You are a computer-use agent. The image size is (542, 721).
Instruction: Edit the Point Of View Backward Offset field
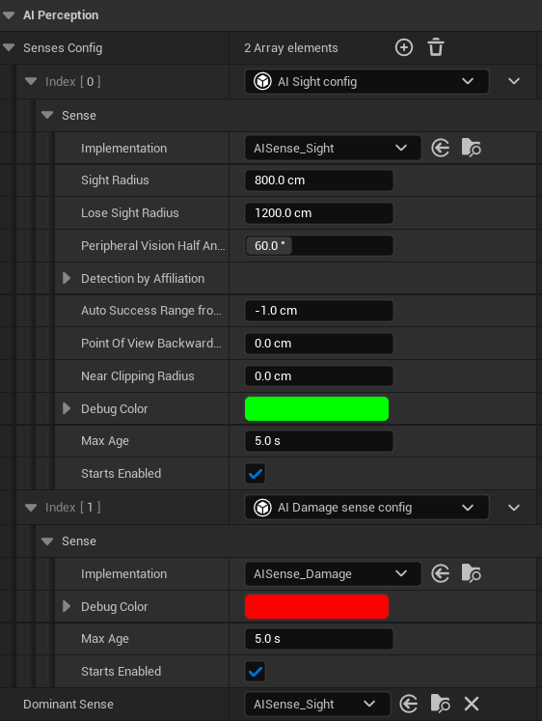(319, 343)
